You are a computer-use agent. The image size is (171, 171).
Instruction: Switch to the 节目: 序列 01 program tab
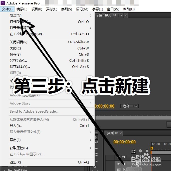click(x=106, y=15)
